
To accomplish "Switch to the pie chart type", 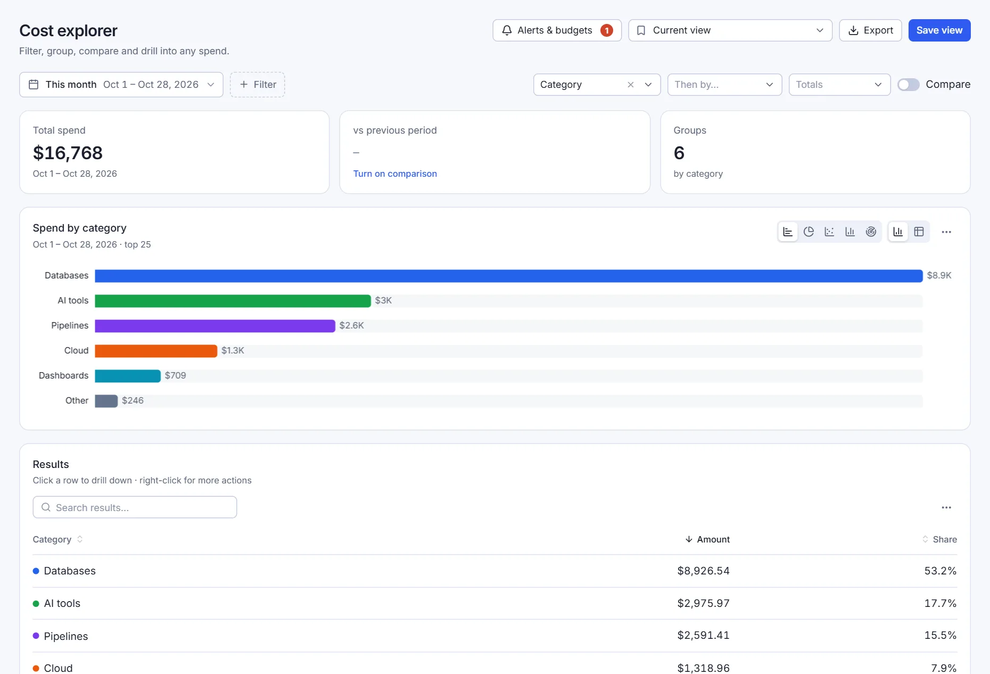I will pyautogui.click(x=808, y=232).
